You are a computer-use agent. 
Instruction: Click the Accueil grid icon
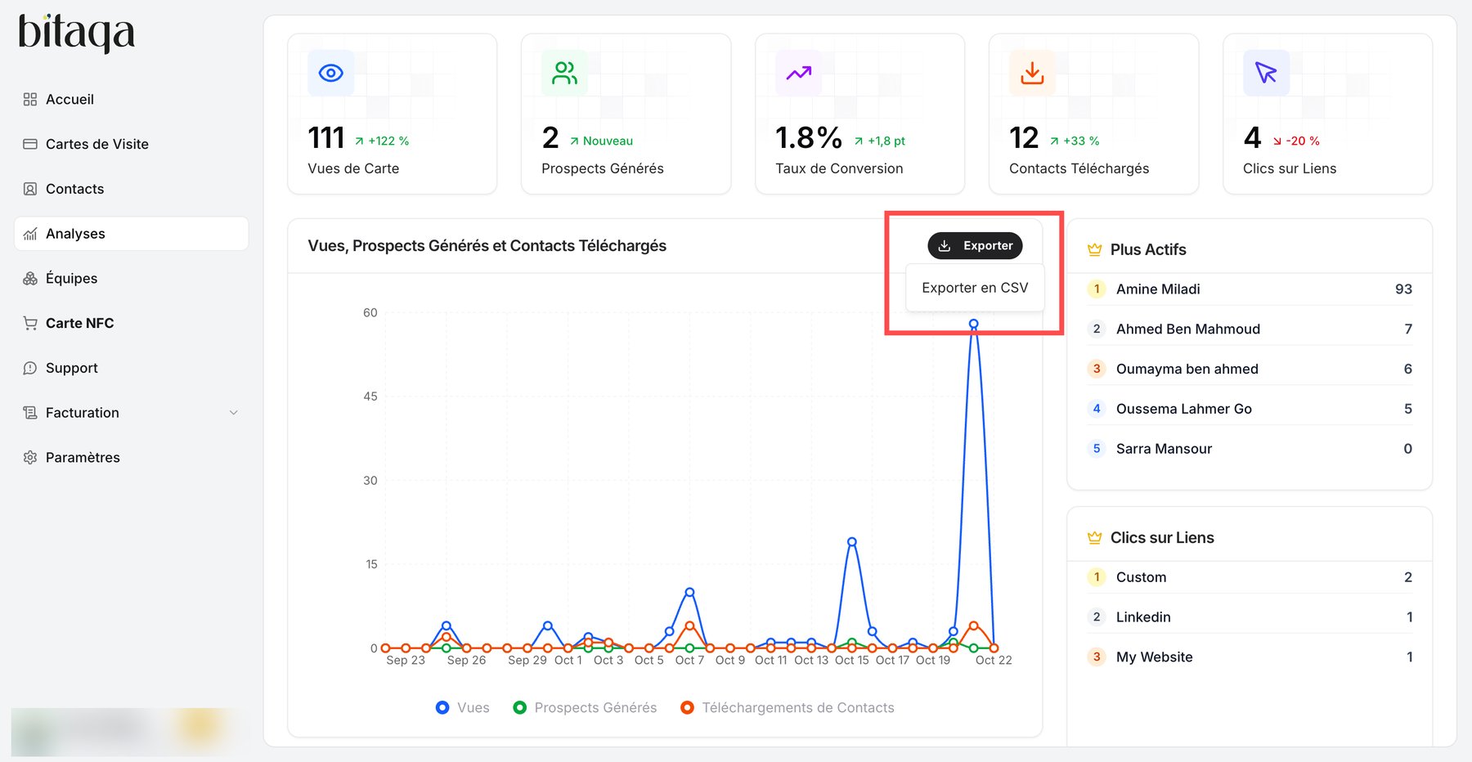(x=30, y=100)
